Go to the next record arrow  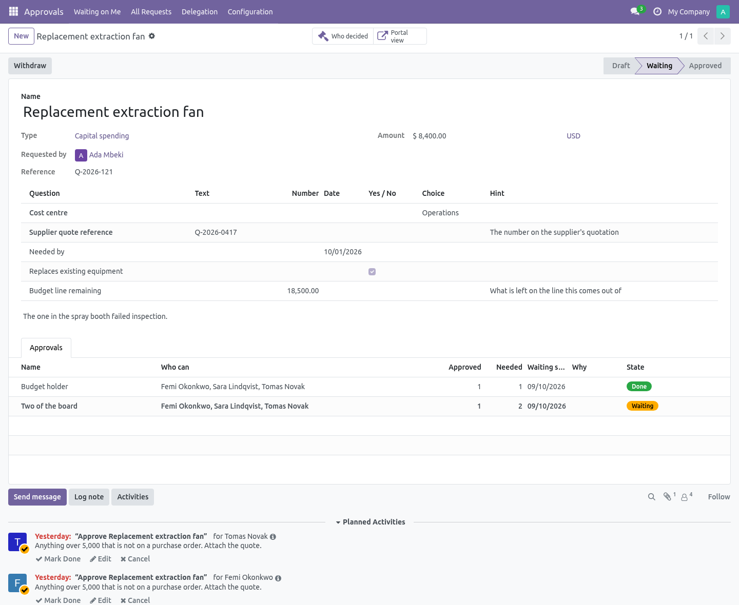click(723, 36)
